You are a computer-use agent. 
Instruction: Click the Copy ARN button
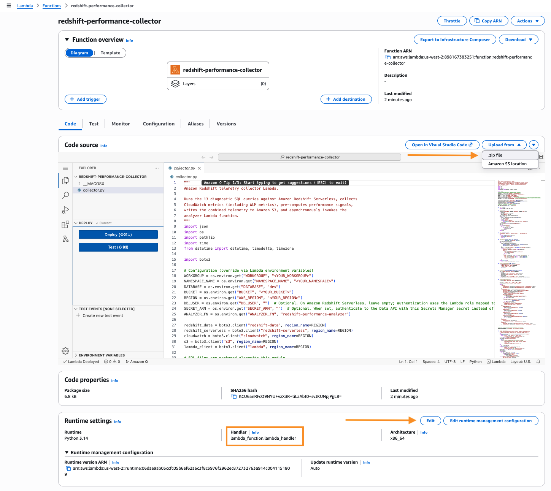coord(489,21)
